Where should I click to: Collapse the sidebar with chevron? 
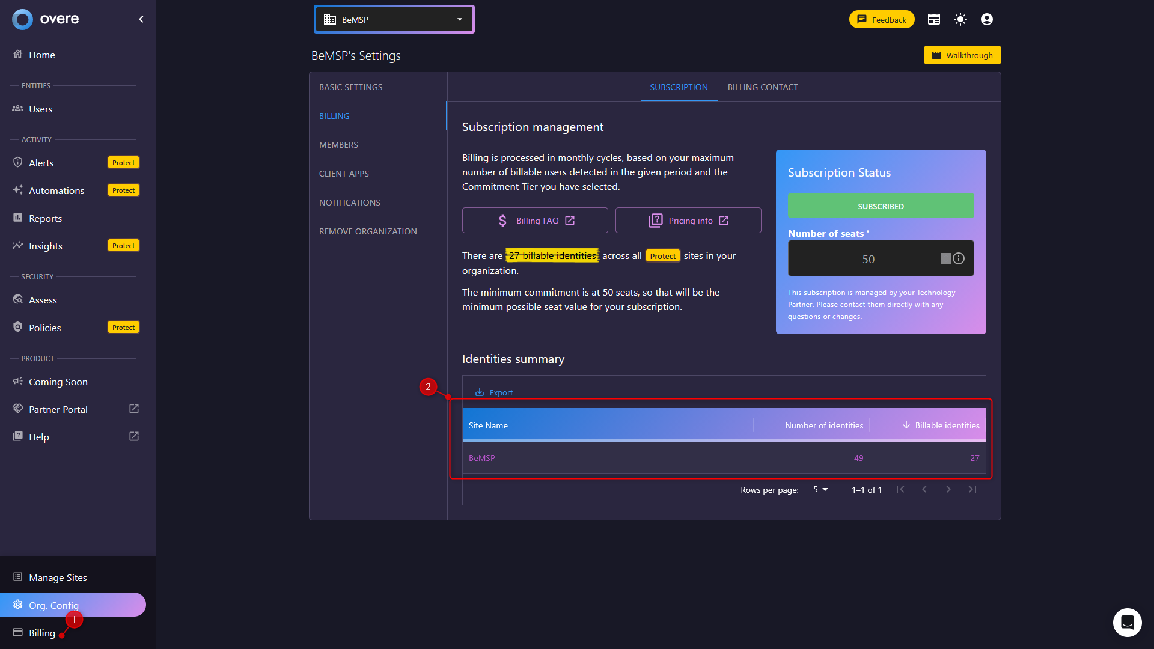tap(141, 19)
